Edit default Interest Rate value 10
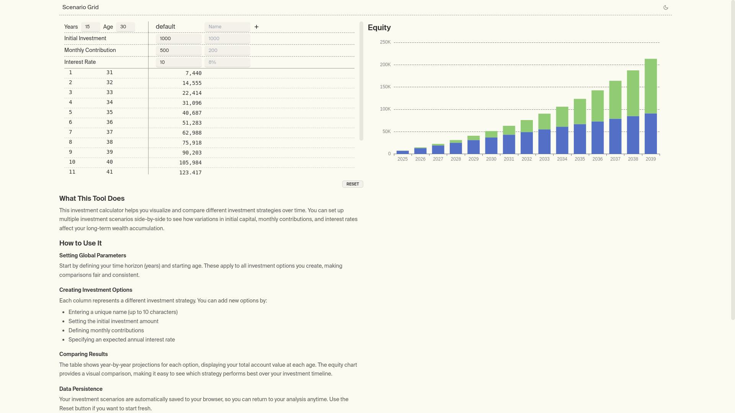Viewport: 735px width, 413px height. pos(178,62)
